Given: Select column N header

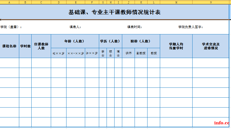Looking at the screenshot, I should point(211,2).
